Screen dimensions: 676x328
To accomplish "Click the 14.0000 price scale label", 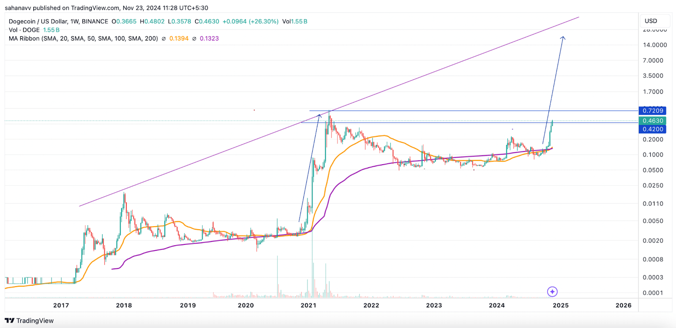I will (654, 45).
